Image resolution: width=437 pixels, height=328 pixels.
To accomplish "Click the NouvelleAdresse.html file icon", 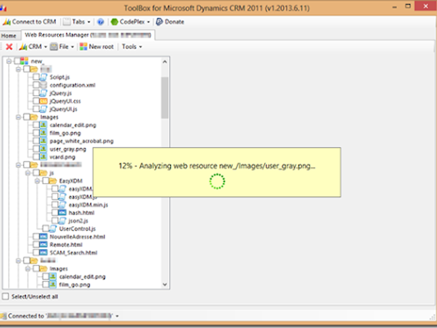I will pyautogui.click(x=44, y=237).
